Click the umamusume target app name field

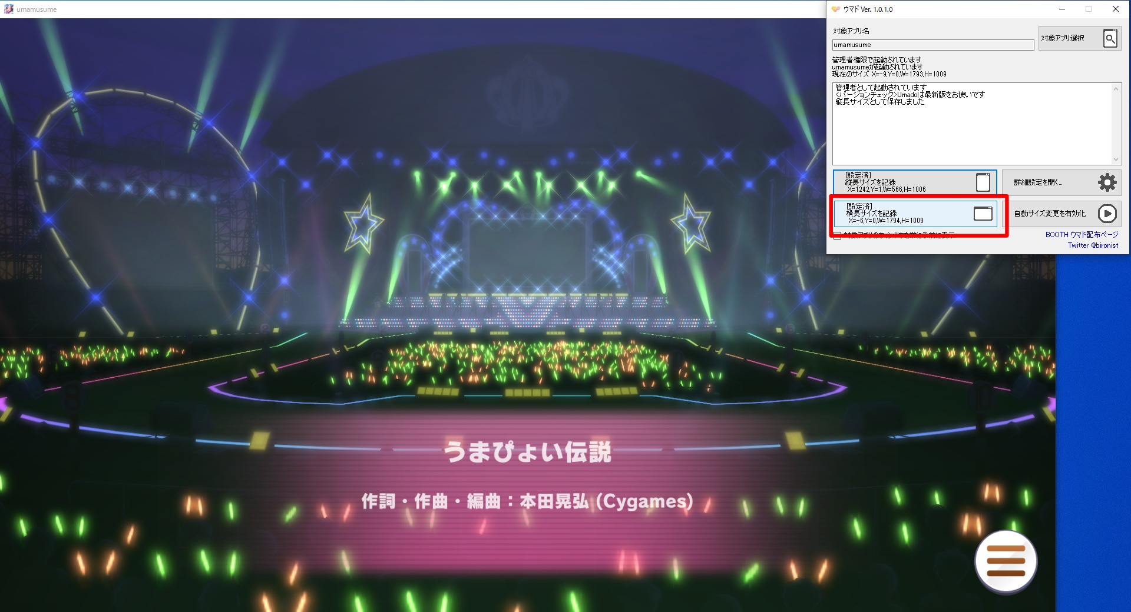point(932,45)
